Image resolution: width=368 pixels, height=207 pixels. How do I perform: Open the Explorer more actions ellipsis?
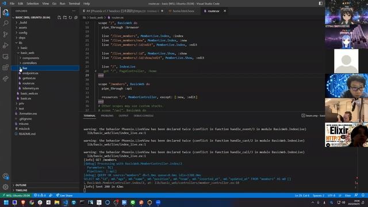[74, 11]
